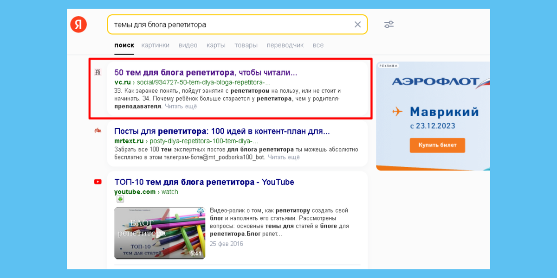Open result ТОП-10 тем для блога репетитора - YouTube
The width and height of the screenshot is (557, 278).
pos(204,182)
